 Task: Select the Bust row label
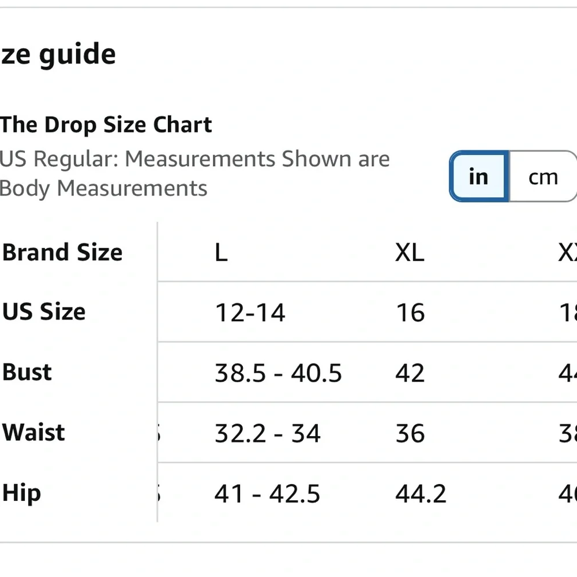[x=27, y=372]
